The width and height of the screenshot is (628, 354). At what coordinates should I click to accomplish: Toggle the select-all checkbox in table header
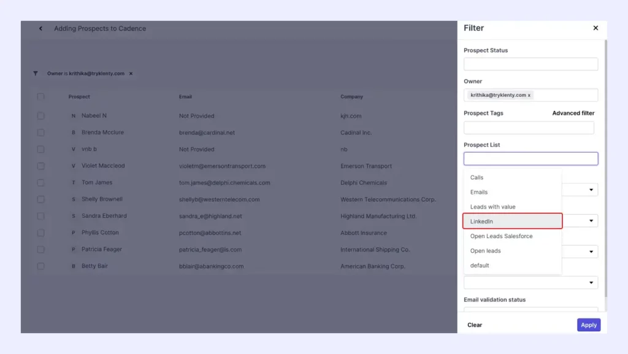tap(41, 96)
